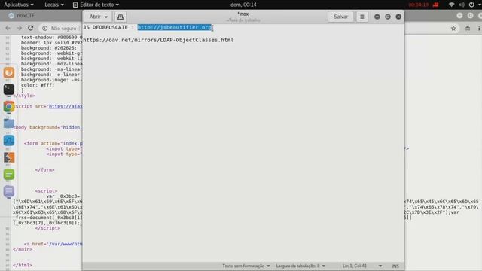Click the 'var _0x3bc3=' script line
Viewport: 482px width, 271px height.
click(63, 196)
